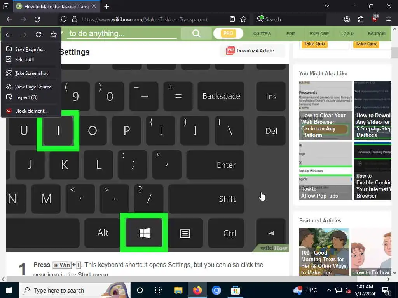Click RANDOM in wikiHow header
This screenshot has width=398, height=298.
[377, 33]
